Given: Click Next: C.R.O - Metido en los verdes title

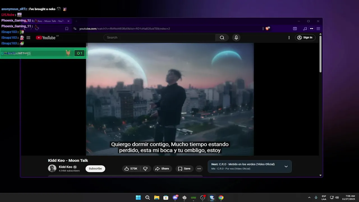Looking at the screenshot, I should click(x=243, y=164).
